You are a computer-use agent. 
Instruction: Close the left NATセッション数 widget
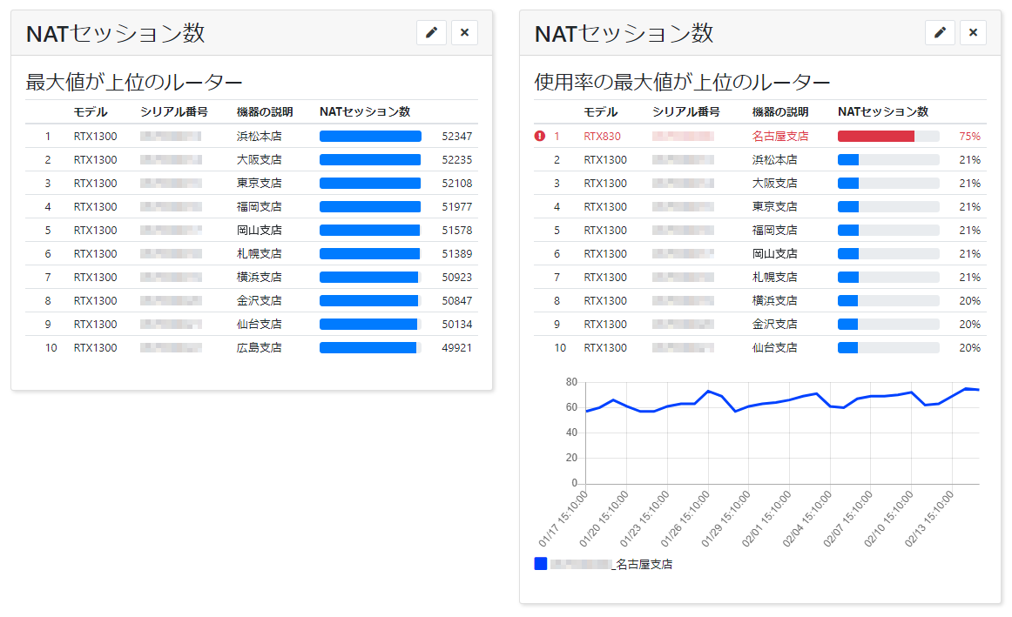pyautogui.click(x=464, y=32)
